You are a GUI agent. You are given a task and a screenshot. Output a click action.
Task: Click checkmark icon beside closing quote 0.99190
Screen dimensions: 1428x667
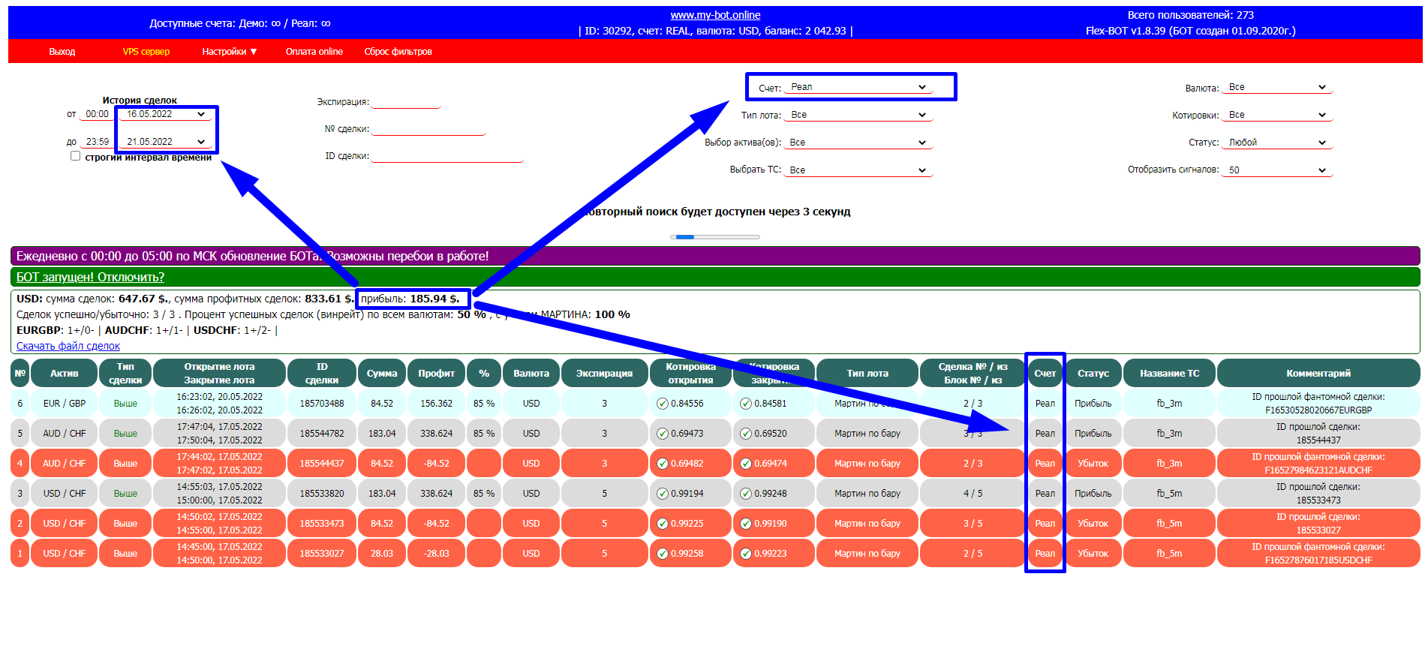pyautogui.click(x=746, y=524)
